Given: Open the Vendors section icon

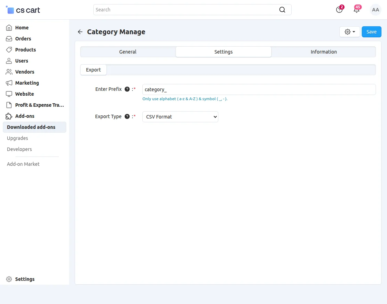Looking at the screenshot, I should 9,72.
